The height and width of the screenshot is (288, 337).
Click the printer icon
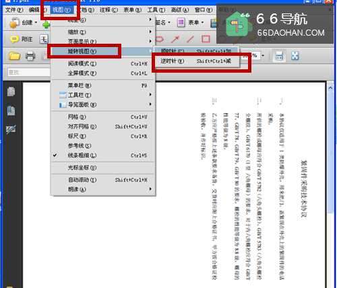pos(30,56)
